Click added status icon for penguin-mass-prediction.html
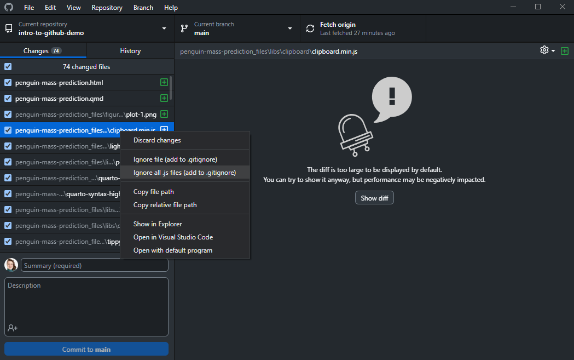Viewport: 574px width, 360px height. click(x=164, y=83)
